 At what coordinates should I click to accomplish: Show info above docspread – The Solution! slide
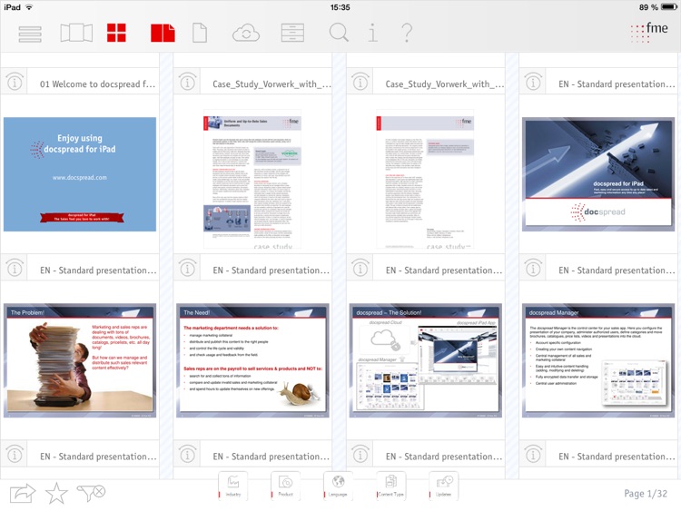pyautogui.click(x=360, y=269)
